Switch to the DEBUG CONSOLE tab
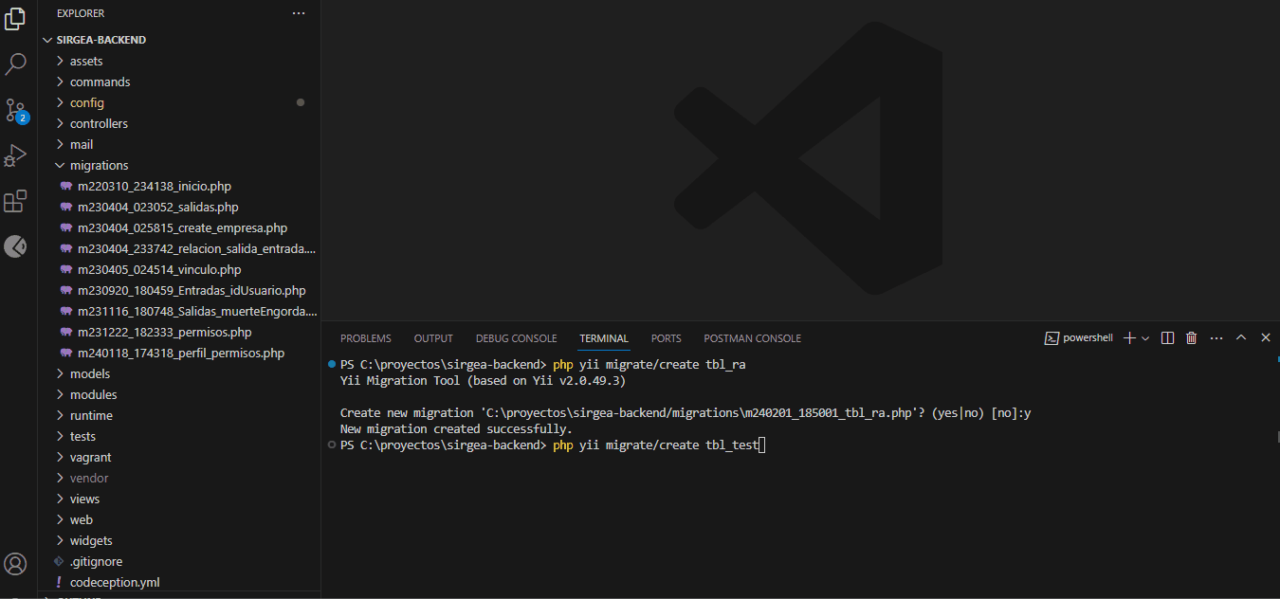Screen dimensions: 1280x599 [x=516, y=338]
